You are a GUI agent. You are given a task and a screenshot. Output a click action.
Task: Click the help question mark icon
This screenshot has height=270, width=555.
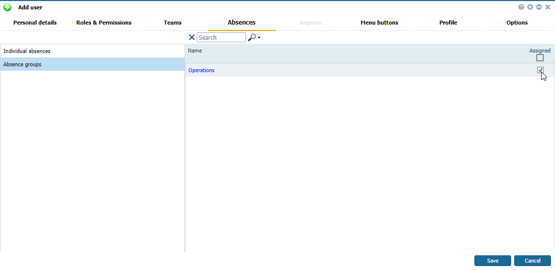tap(521, 7)
